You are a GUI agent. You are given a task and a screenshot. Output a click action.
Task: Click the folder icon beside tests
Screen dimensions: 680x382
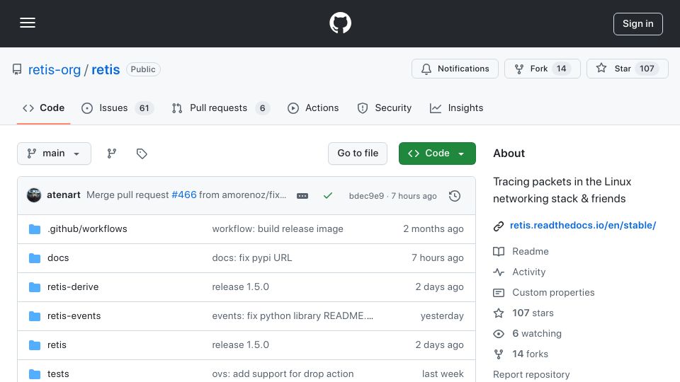point(35,374)
